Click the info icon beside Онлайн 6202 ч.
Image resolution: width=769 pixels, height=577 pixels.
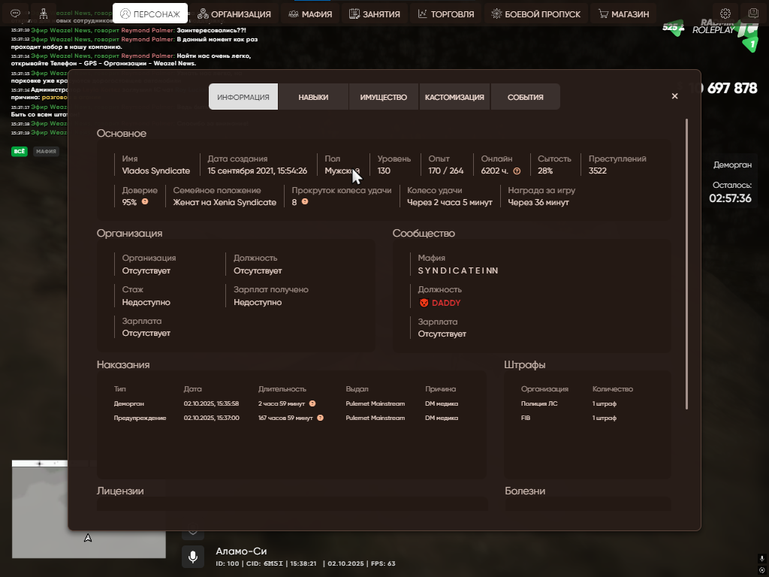[517, 171]
